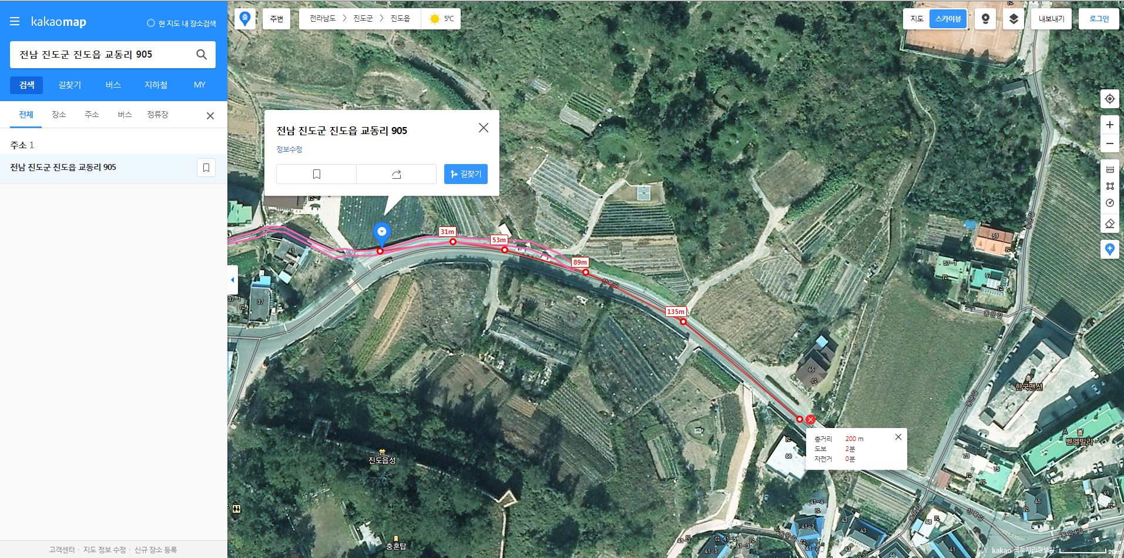Open the hamburger menu beside kakaomap

[15, 22]
